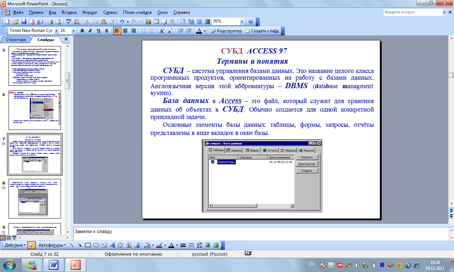
Task: Open line color dropdown arrow
Action: (165, 245)
